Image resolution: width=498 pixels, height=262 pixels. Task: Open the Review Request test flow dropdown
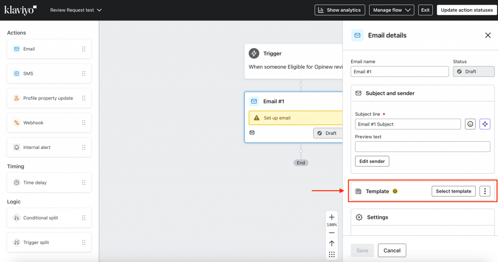[76, 10]
